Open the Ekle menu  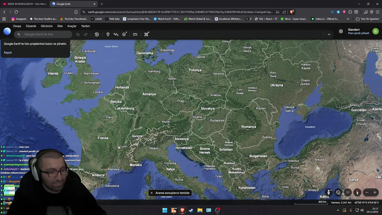click(60, 26)
